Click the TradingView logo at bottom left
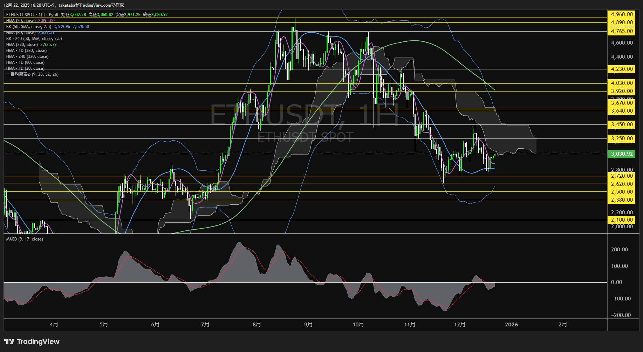This screenshot has height=352, width=643. (x=32, y=341)
